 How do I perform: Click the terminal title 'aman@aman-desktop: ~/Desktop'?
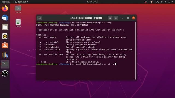[x=86, y=18]
